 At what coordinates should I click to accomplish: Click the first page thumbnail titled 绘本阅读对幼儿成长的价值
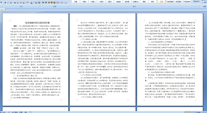[x=36, y=59]
